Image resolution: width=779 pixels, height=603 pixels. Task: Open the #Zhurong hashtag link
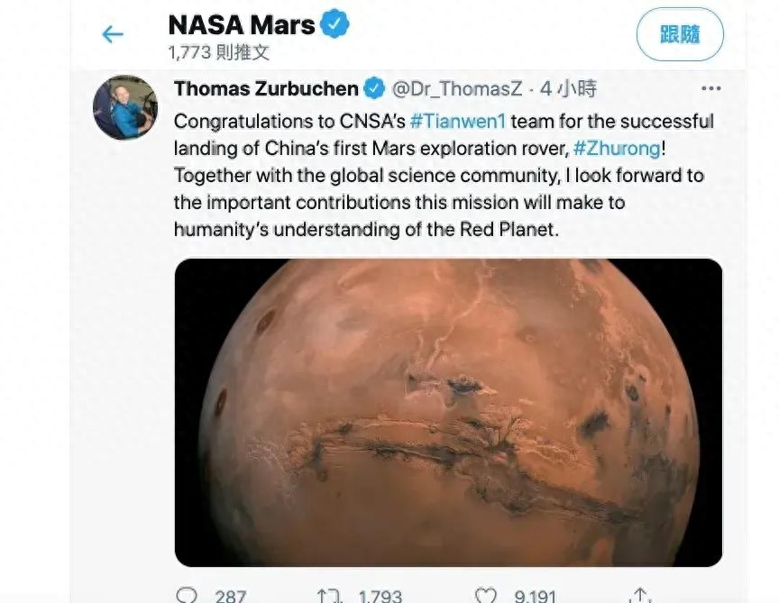click(x=617, y=148)
